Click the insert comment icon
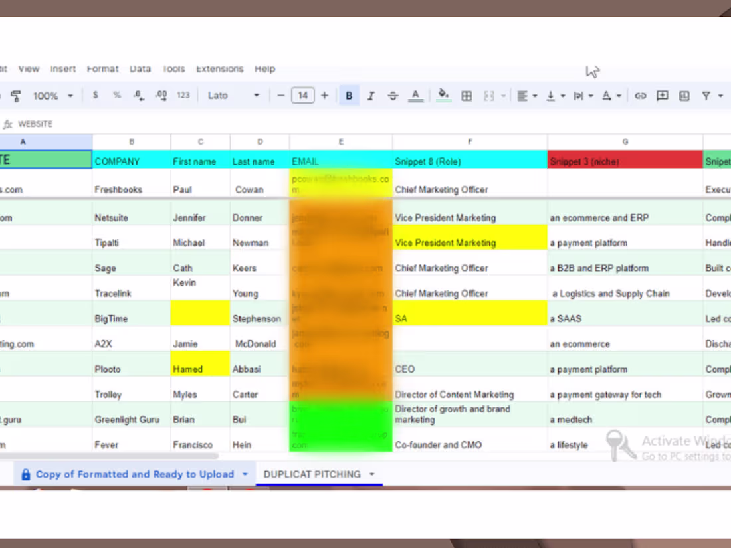This screenshot has height=548, width=731. [x=662, y=96]
